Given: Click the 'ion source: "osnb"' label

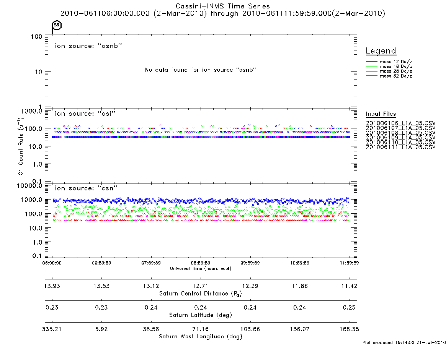Looking at the screenshot, I should pyautogui.click(x=88, y=46).
